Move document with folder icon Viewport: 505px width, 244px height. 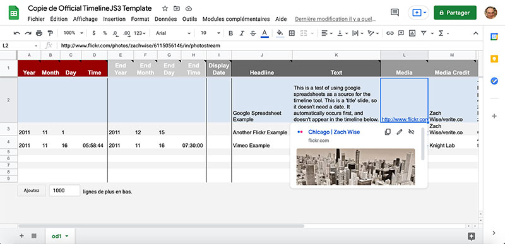click(x=177, y=8)
